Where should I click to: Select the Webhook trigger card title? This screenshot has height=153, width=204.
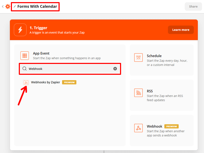point(154,126)
